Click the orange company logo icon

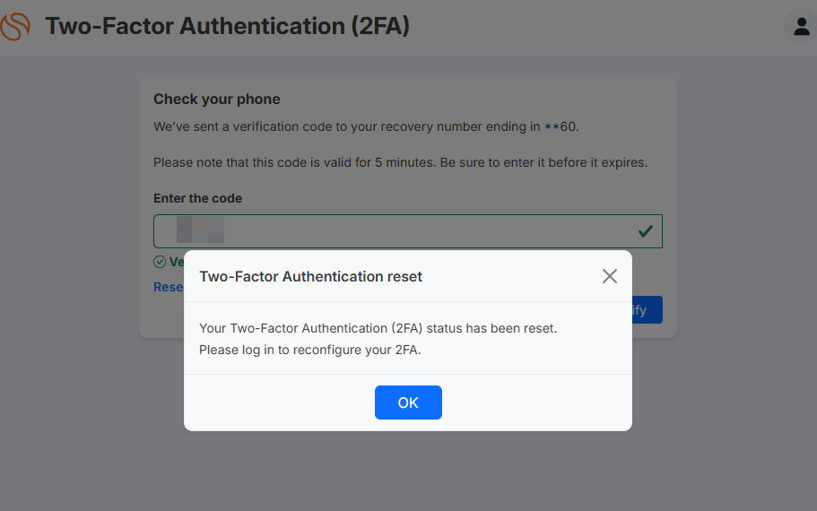[x=14, y=26]
